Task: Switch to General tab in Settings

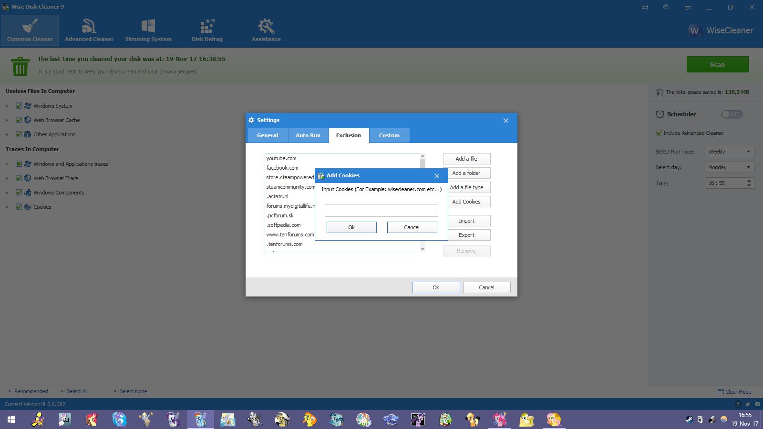Action: (268, 135)
